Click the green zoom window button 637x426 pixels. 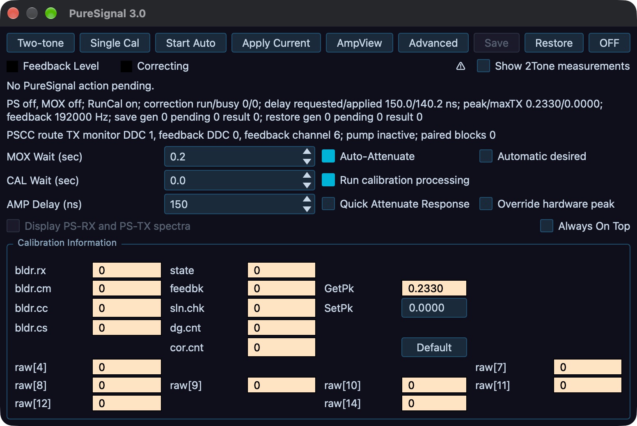point(51,13)
